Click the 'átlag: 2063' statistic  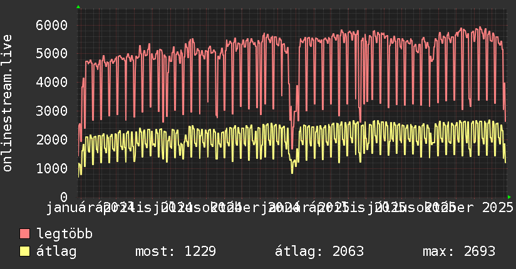pyautogui.click(x=319, y=251)
